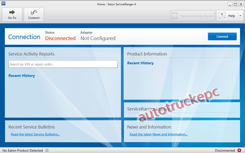This screenshot has height=153, width=245.
Task: Click the Service Activity Reports heading
Action: point(31,54)
